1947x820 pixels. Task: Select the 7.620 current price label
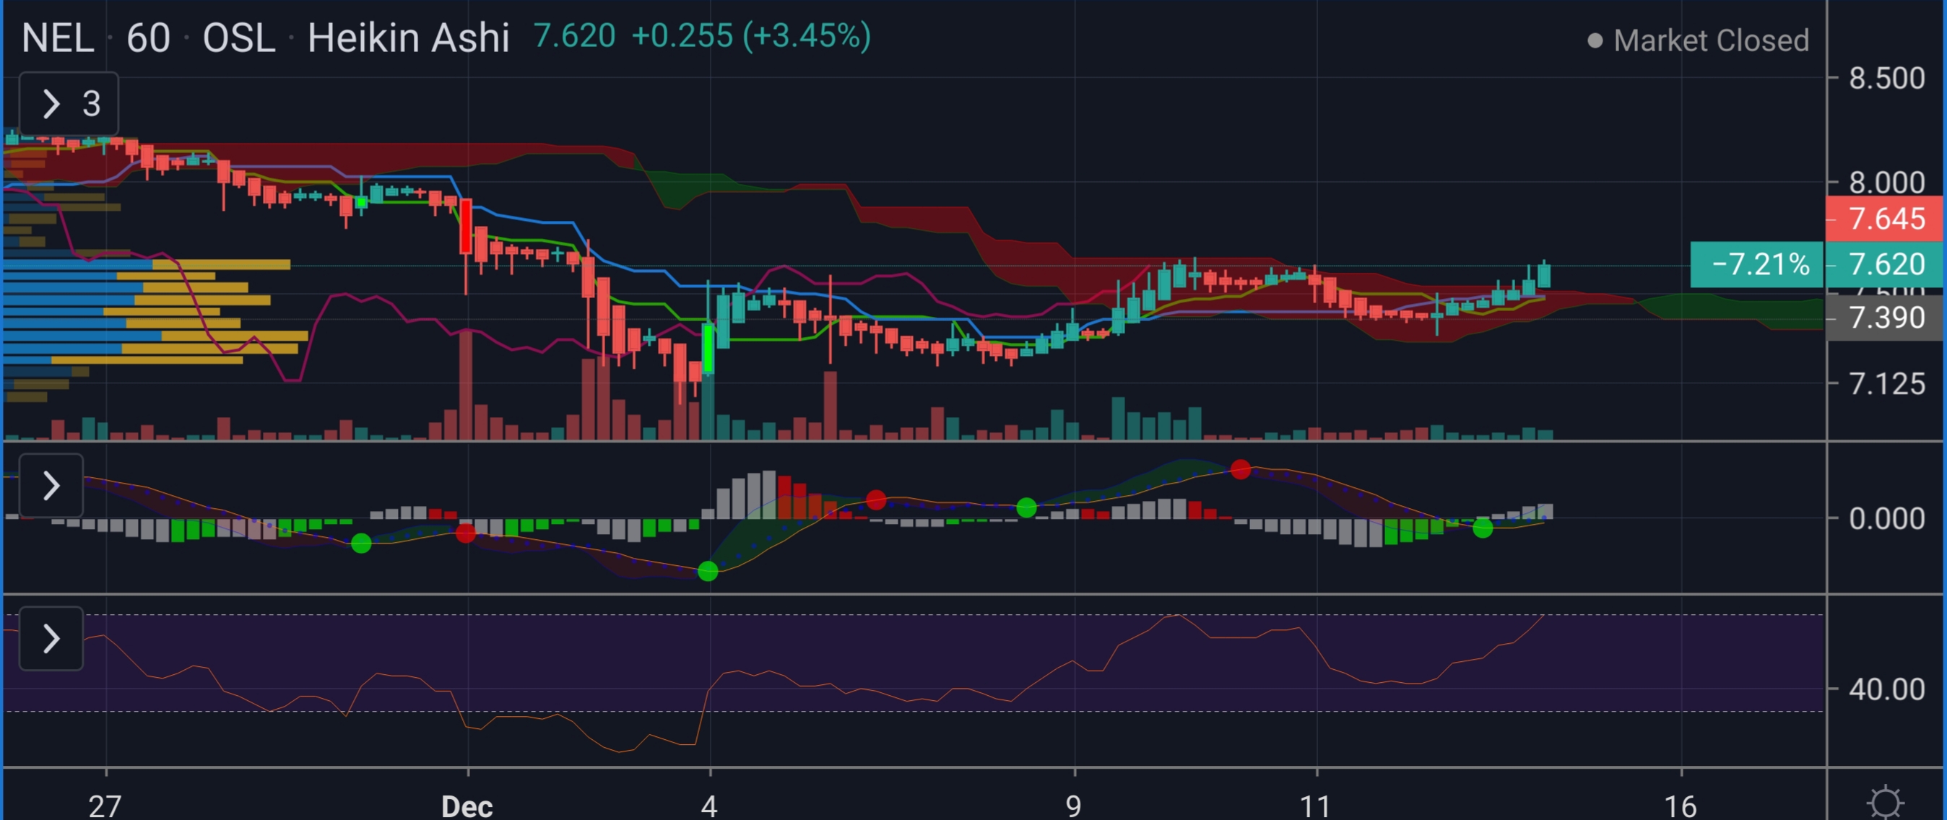[1884, 264]
